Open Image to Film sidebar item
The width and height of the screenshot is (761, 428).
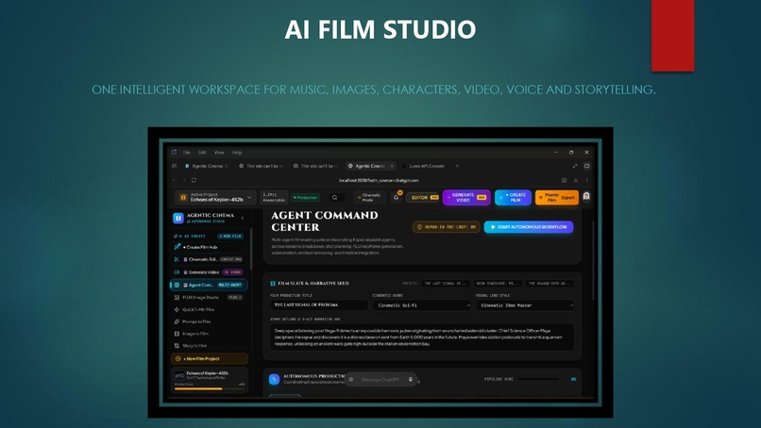pos(209,334)
